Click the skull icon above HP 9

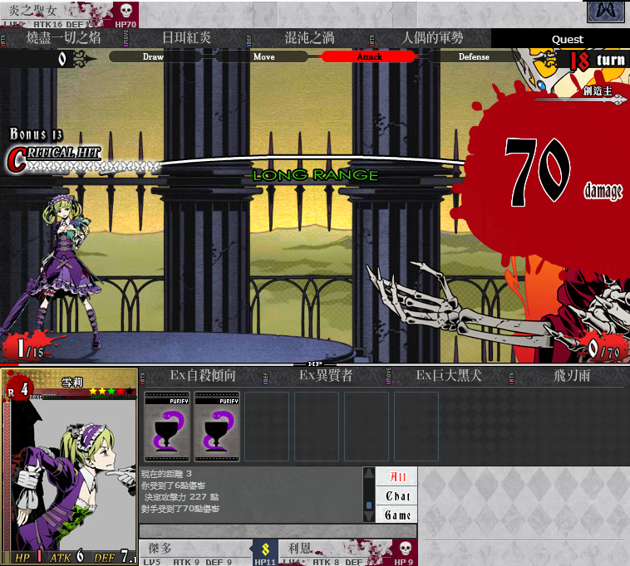click(x=405, y=549)
